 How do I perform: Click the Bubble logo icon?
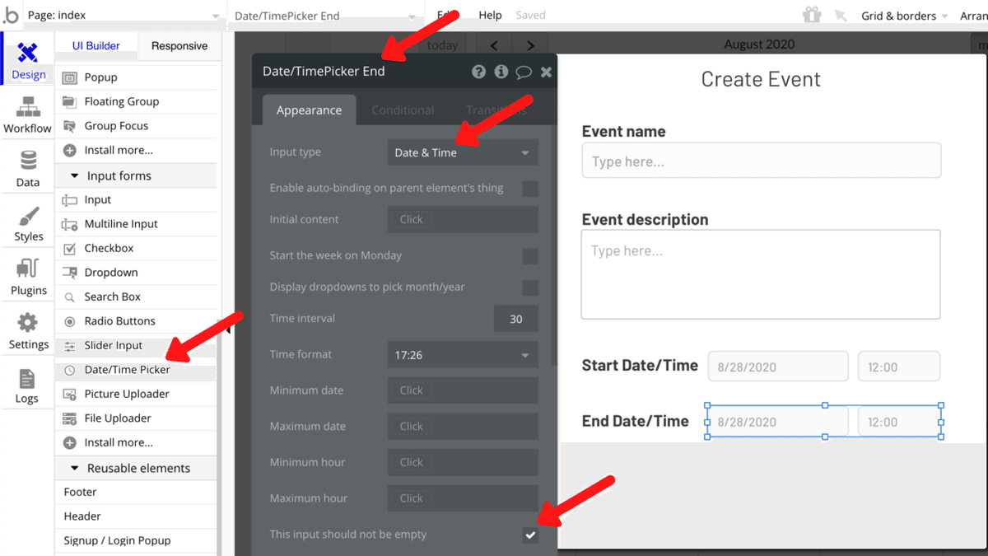point(11,15)
